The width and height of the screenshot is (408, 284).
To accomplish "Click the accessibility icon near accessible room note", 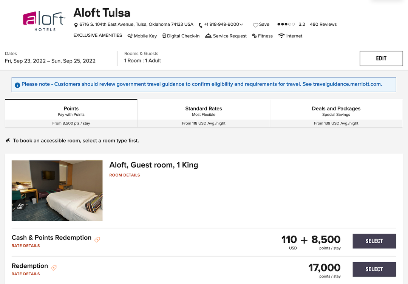I will (8, 140).
